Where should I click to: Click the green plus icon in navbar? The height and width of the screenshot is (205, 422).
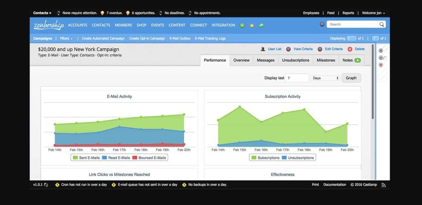click(242, 25)
